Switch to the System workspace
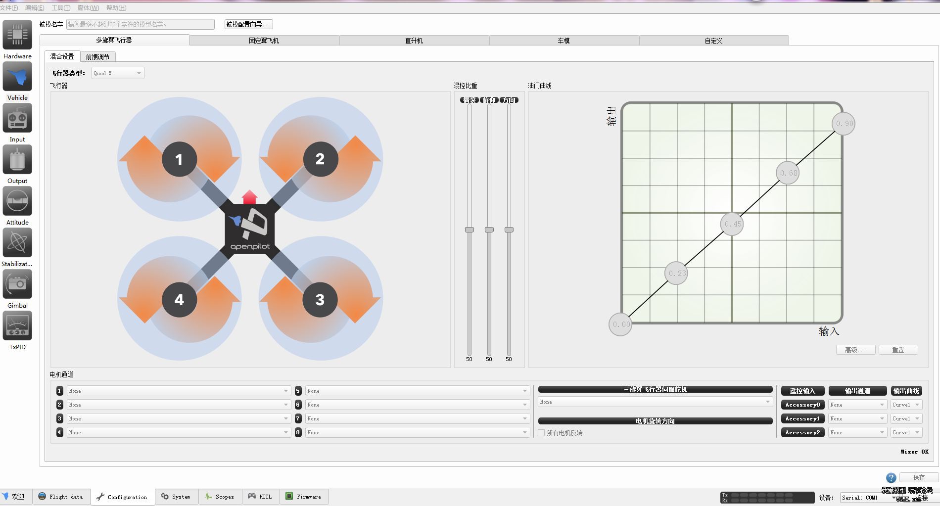Screen dimensions: 940x506 (x=176, y=497)
